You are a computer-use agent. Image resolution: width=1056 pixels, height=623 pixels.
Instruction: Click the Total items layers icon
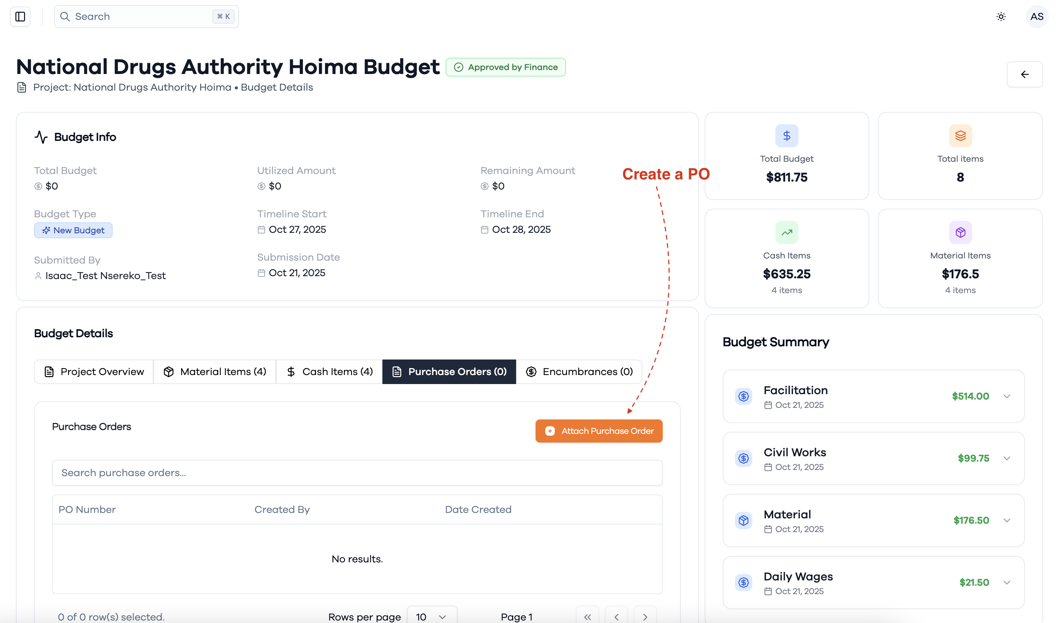coord(960,136)
